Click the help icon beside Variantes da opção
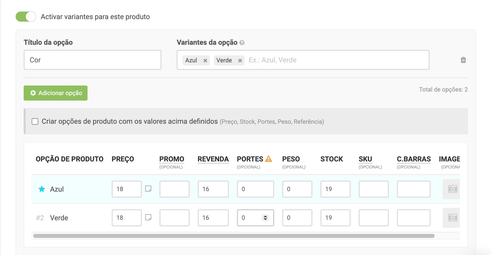 [242, 43]
